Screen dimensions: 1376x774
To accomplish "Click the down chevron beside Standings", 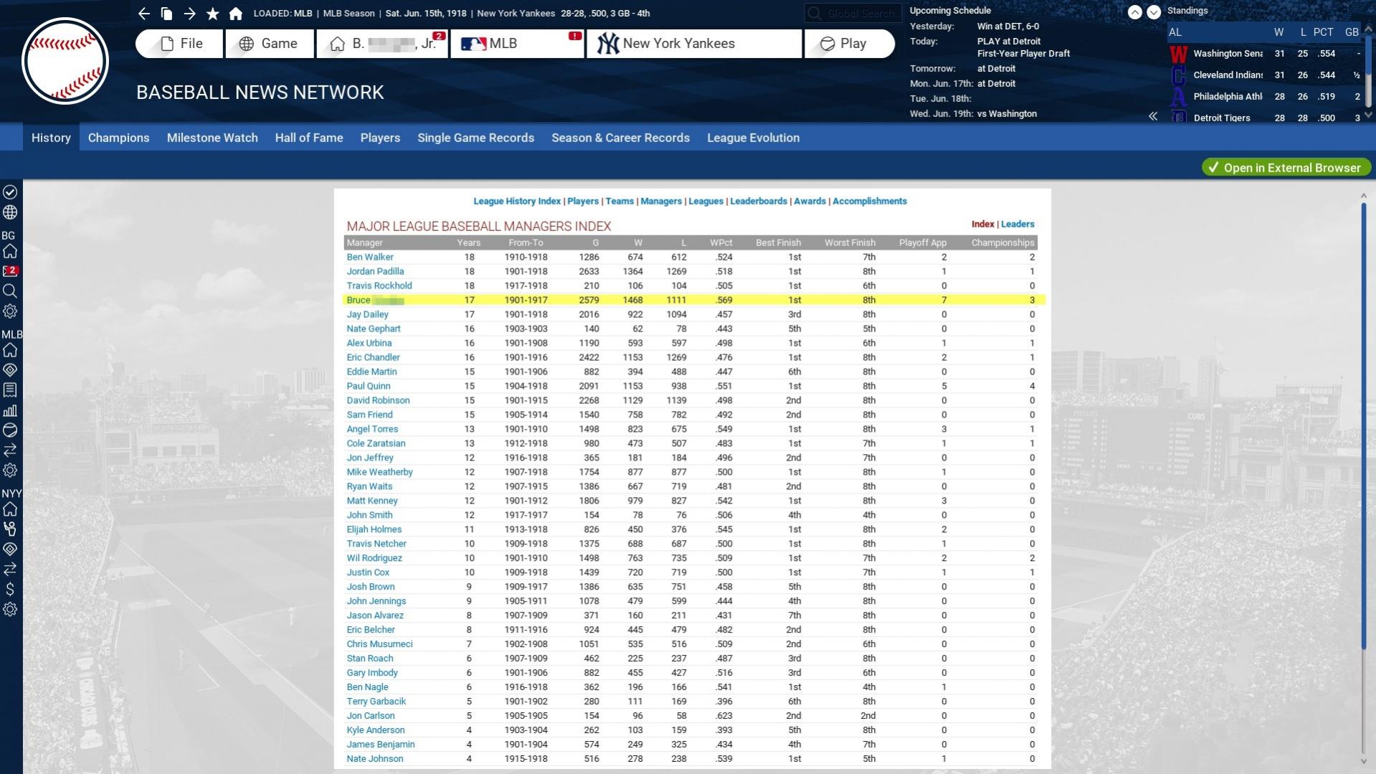I will (1153, 12).
